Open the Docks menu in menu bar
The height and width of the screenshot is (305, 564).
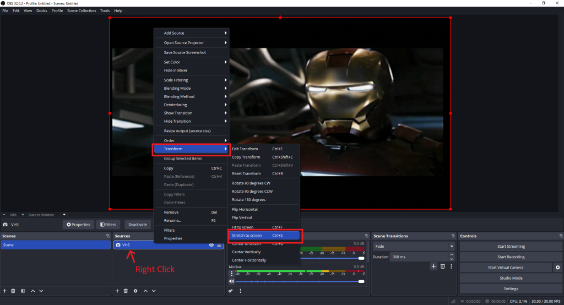42,11
